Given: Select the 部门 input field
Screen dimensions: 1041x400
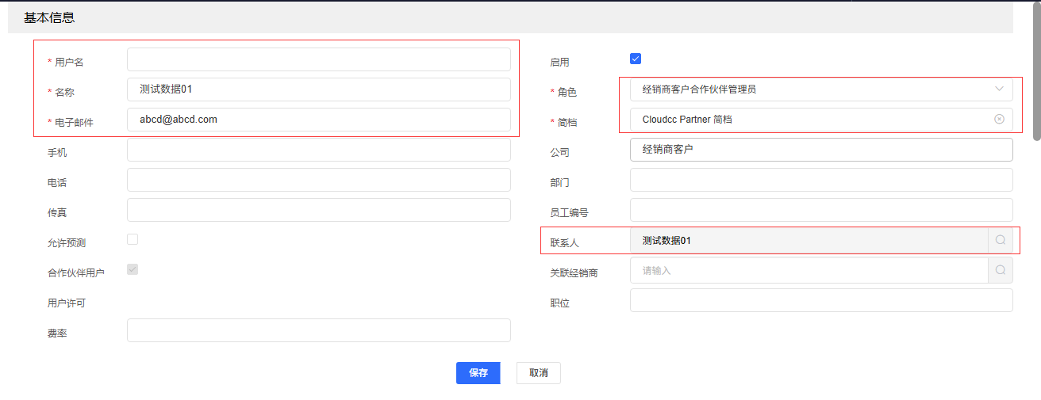Looking at the screenshot, I should coord(820,180).
